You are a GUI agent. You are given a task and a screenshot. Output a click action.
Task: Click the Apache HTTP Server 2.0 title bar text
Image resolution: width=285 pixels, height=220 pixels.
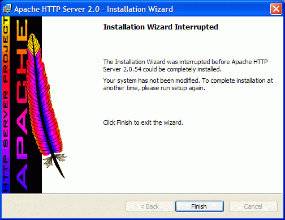[x=93, y=9]
